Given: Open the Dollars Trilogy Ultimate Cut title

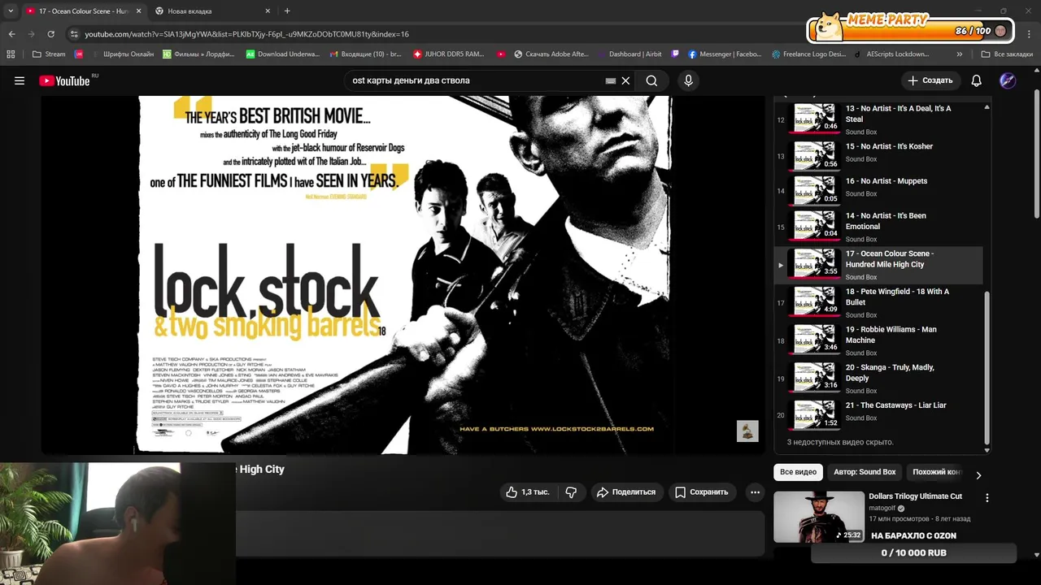Looking at the screenshot, I should click(915, 496).
